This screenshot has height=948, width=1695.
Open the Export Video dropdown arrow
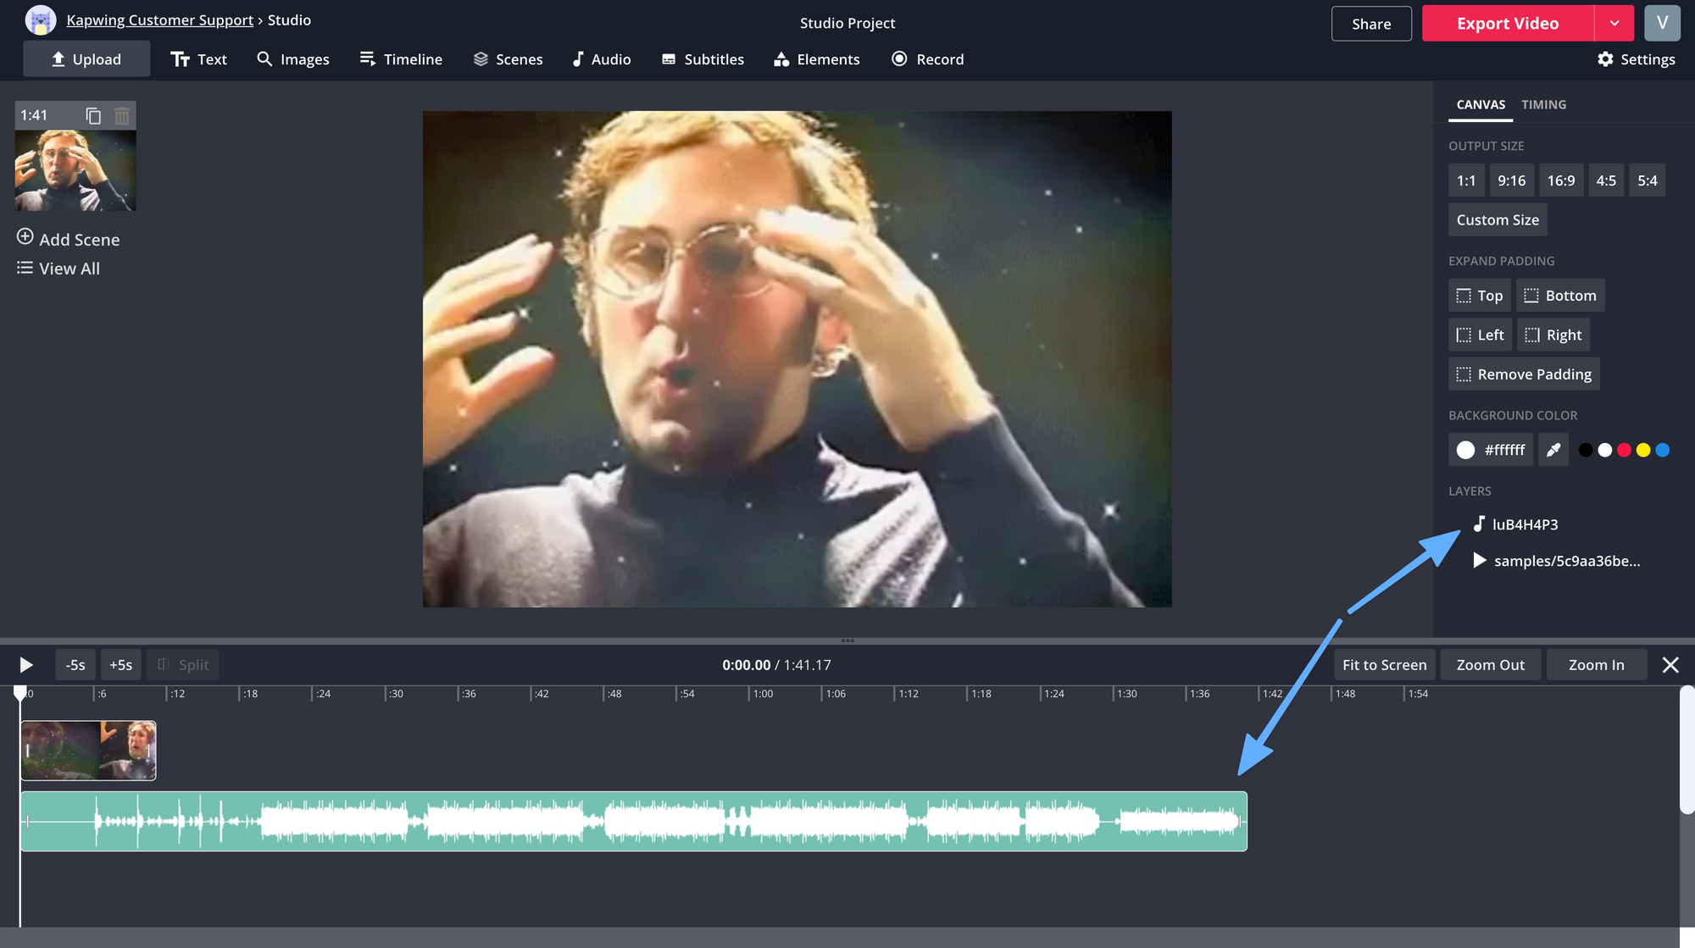[1614, 24]
